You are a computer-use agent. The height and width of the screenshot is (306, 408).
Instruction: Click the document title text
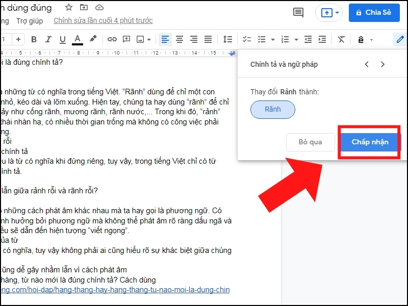(26, 8)
